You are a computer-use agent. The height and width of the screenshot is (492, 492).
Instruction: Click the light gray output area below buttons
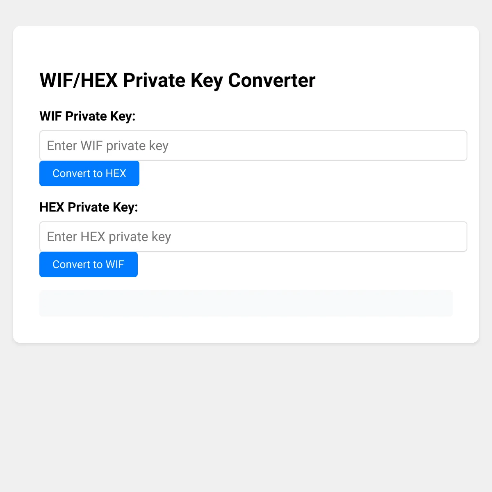coord(246,303)
